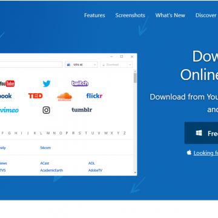218x218 pixels.
Task: Click the Twitter bird logo
Action: pyautogui.click(x=47, y=84)
